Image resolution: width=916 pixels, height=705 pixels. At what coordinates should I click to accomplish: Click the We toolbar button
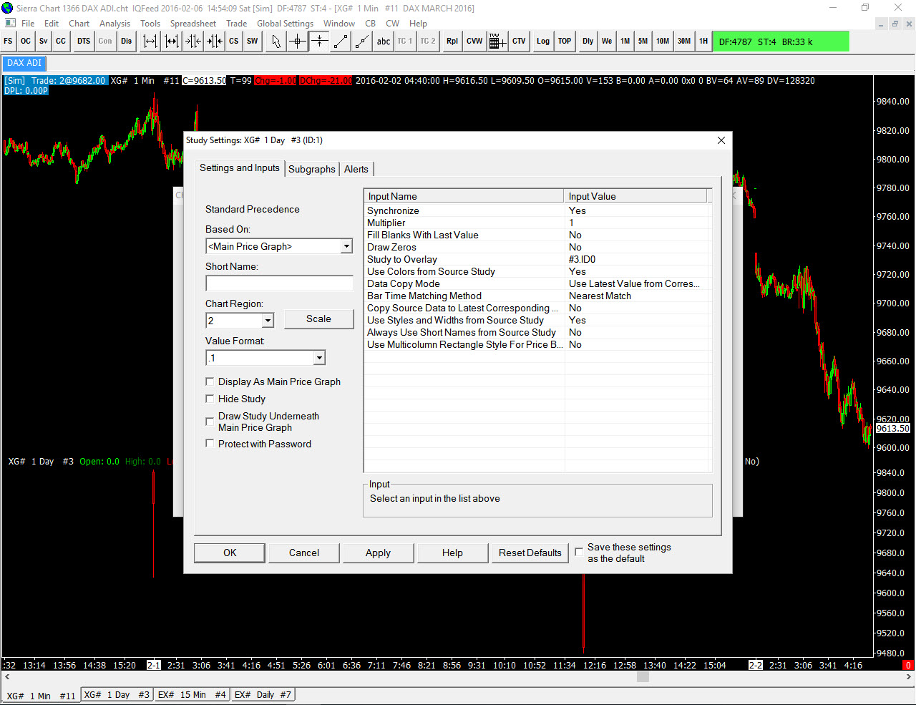coord(607,42)
